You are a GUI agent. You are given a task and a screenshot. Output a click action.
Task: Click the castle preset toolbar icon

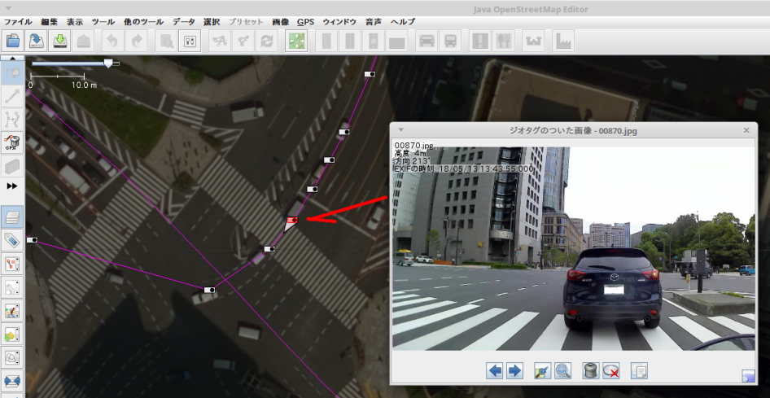(x=533, y=41)
